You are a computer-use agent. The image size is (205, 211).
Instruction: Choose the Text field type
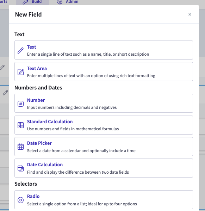(x=104, y=50)
